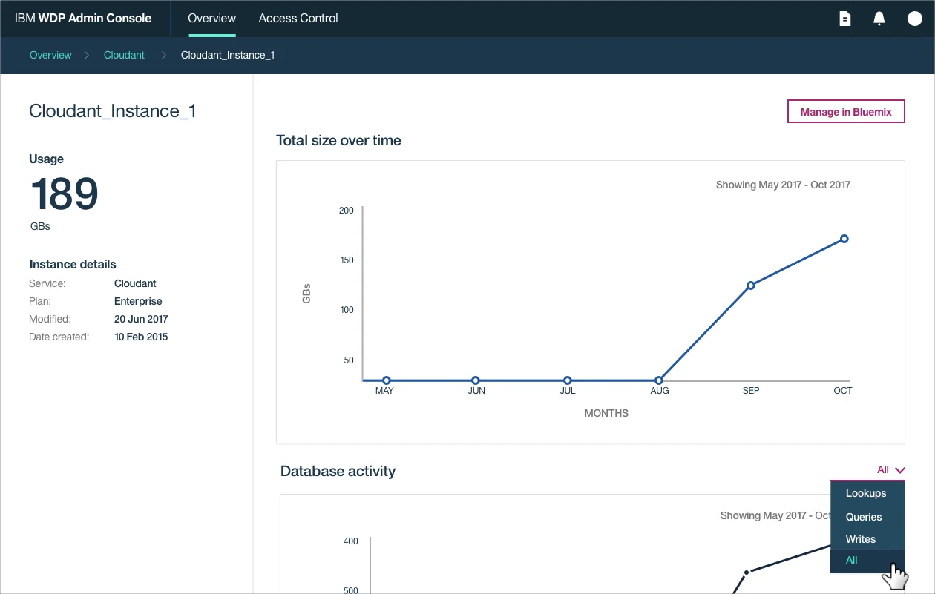Click the JUN data point on chart
935x594 pixels.
pos(476,380)
